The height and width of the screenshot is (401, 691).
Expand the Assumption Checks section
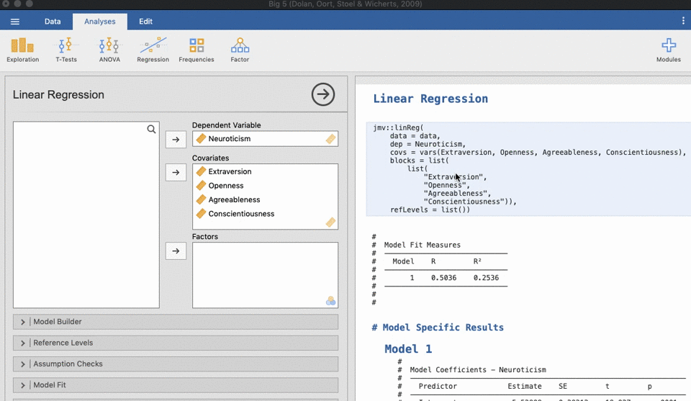(x=176, y=364)
